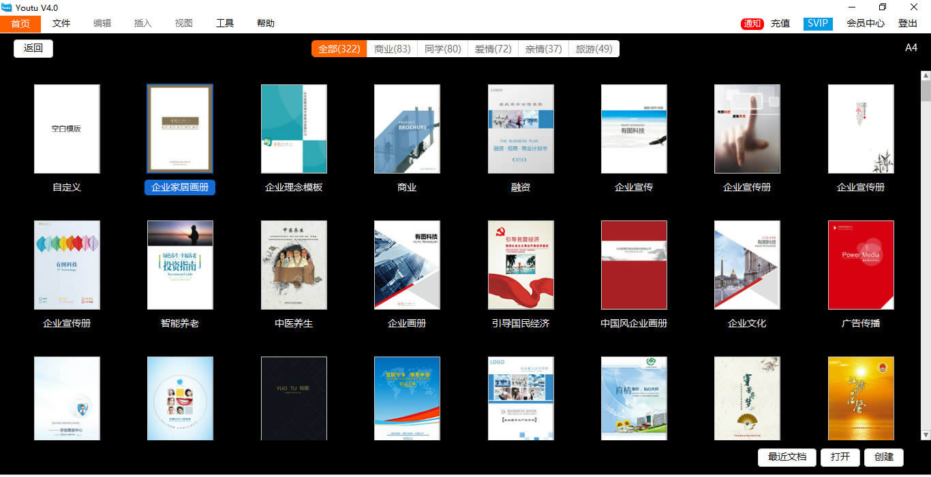Open the 插入 menu
Viewport: 931px width, 477px height.
[143, 23]
